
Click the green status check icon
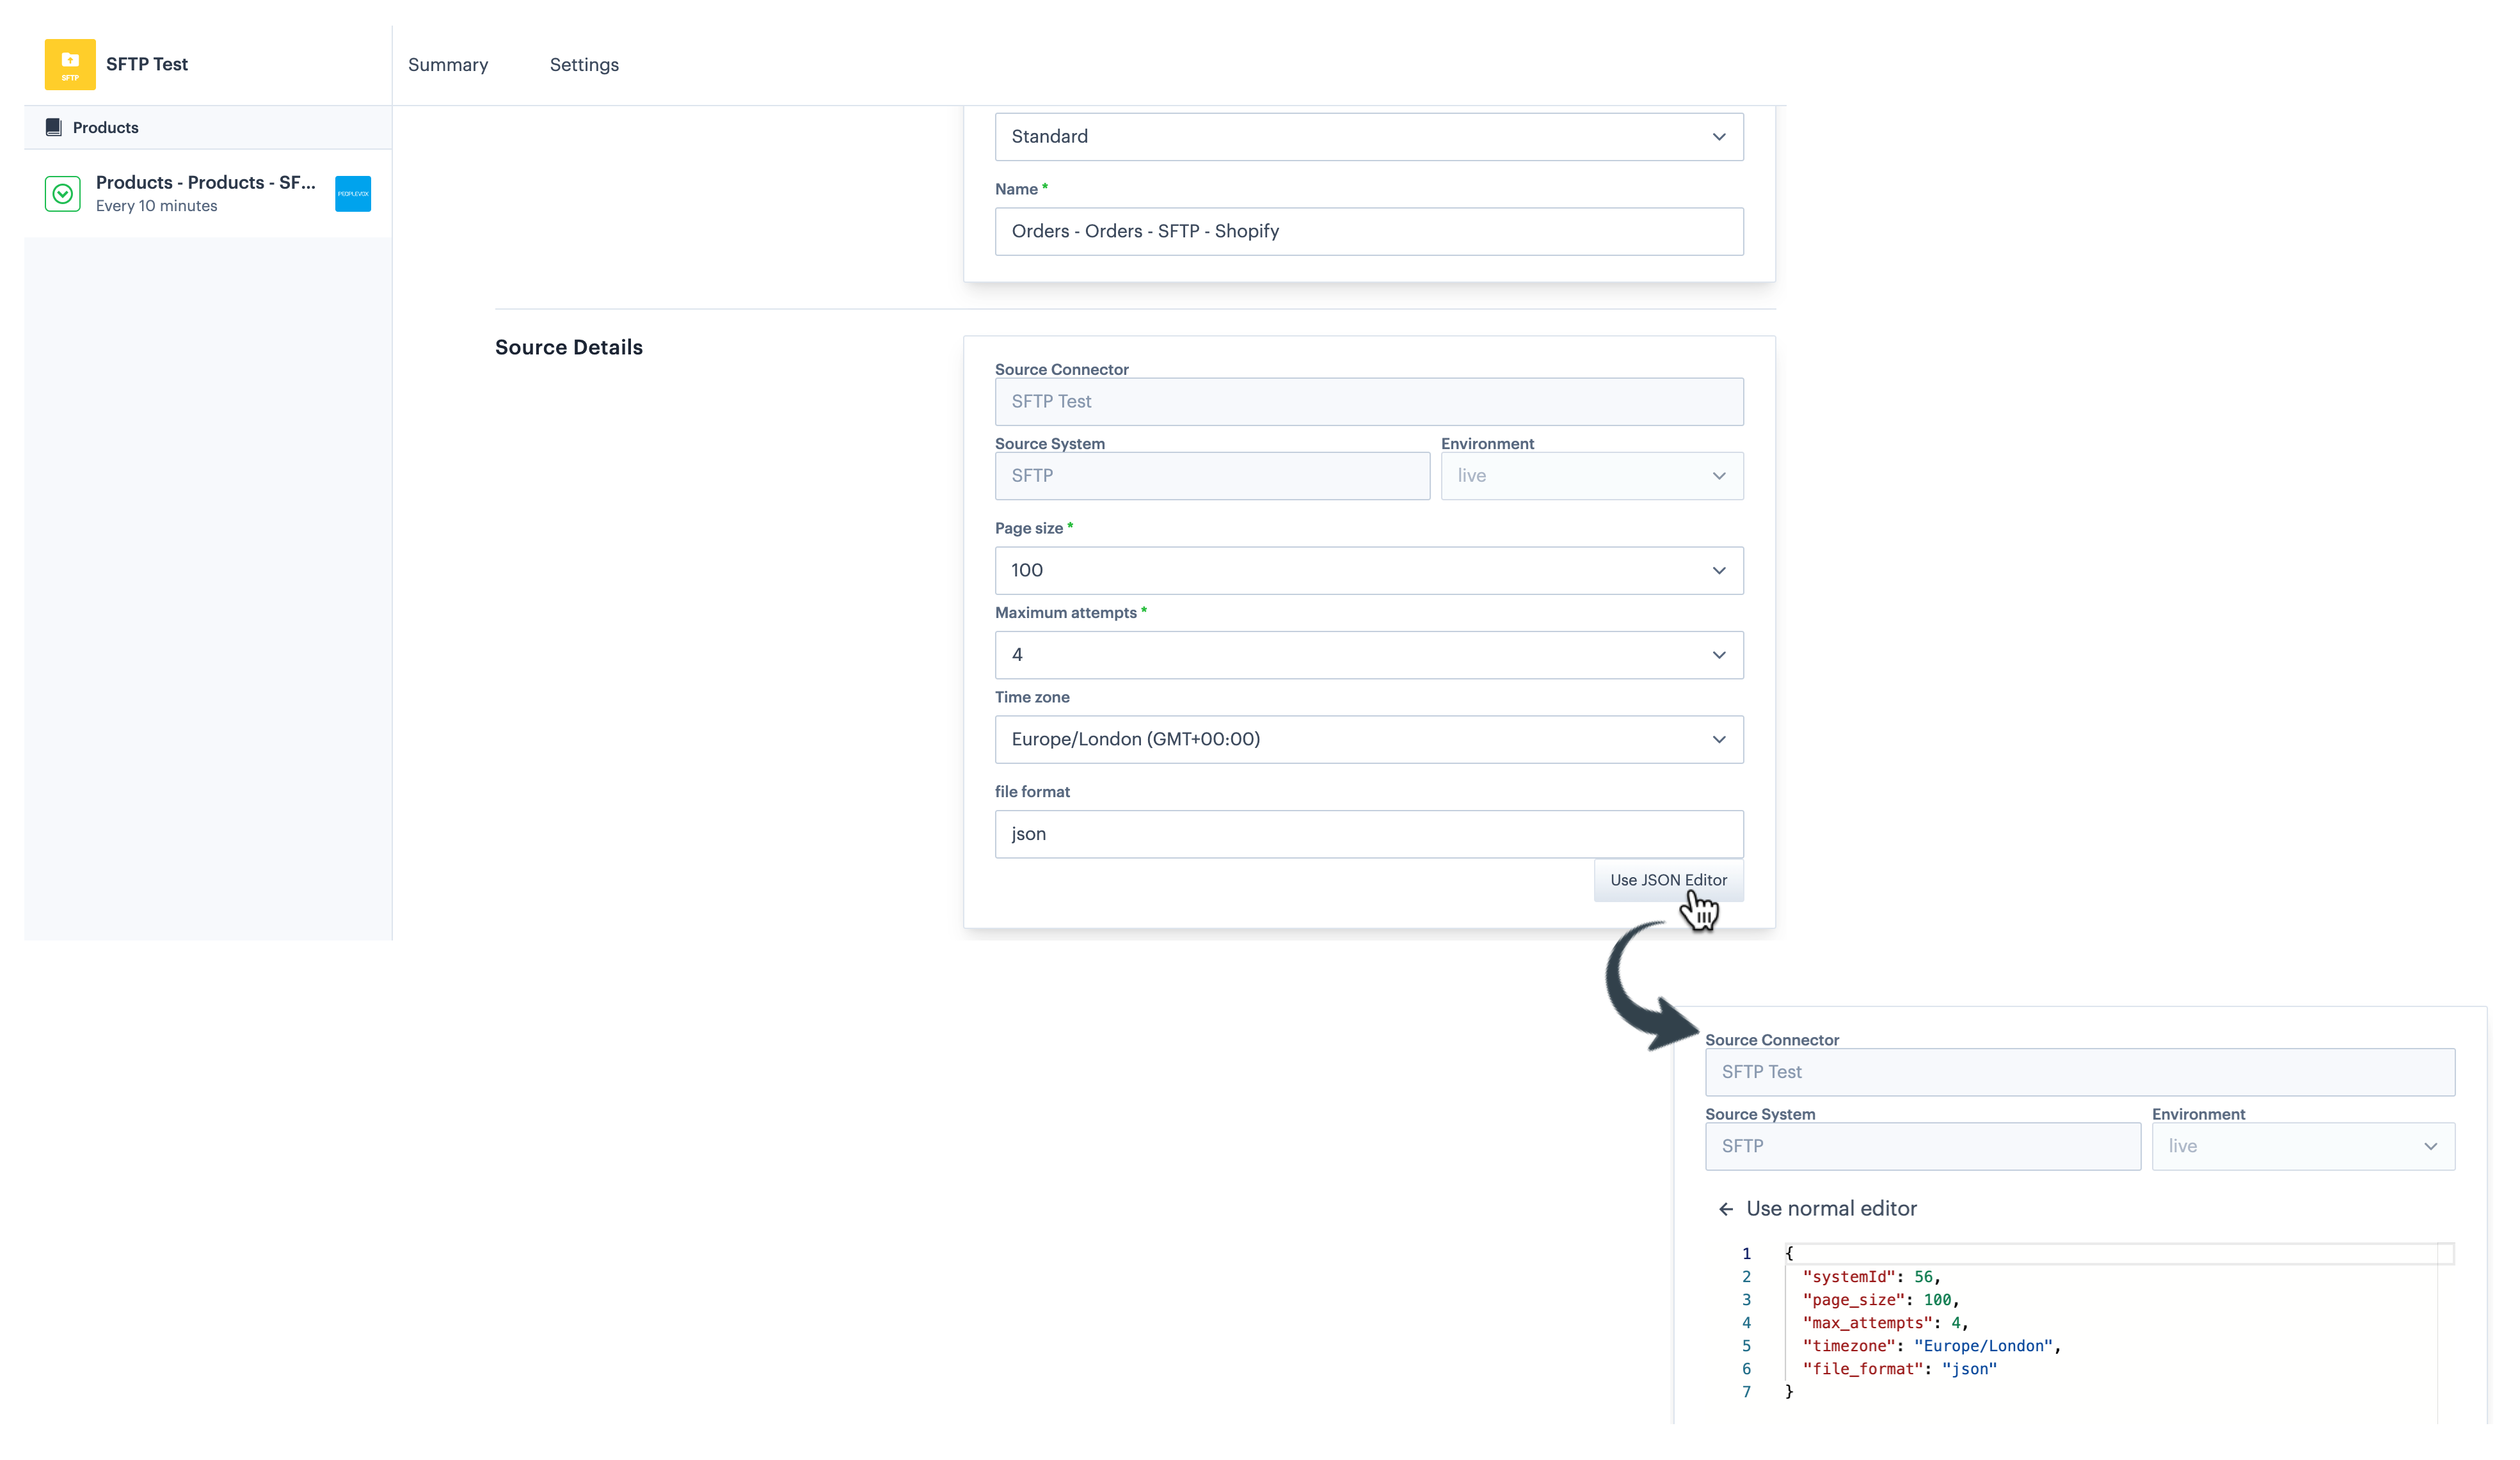point(63,193)
